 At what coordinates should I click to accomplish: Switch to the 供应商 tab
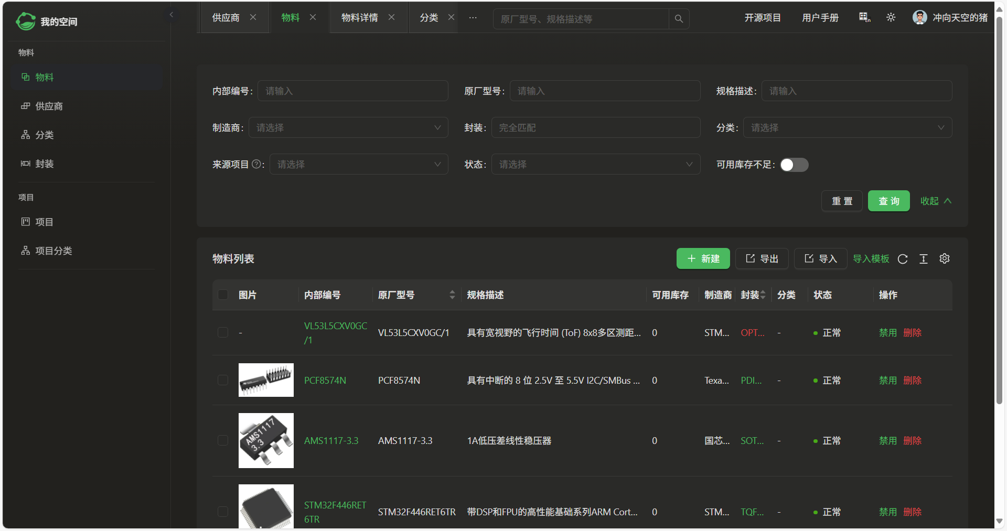click(x=226, y=18)
